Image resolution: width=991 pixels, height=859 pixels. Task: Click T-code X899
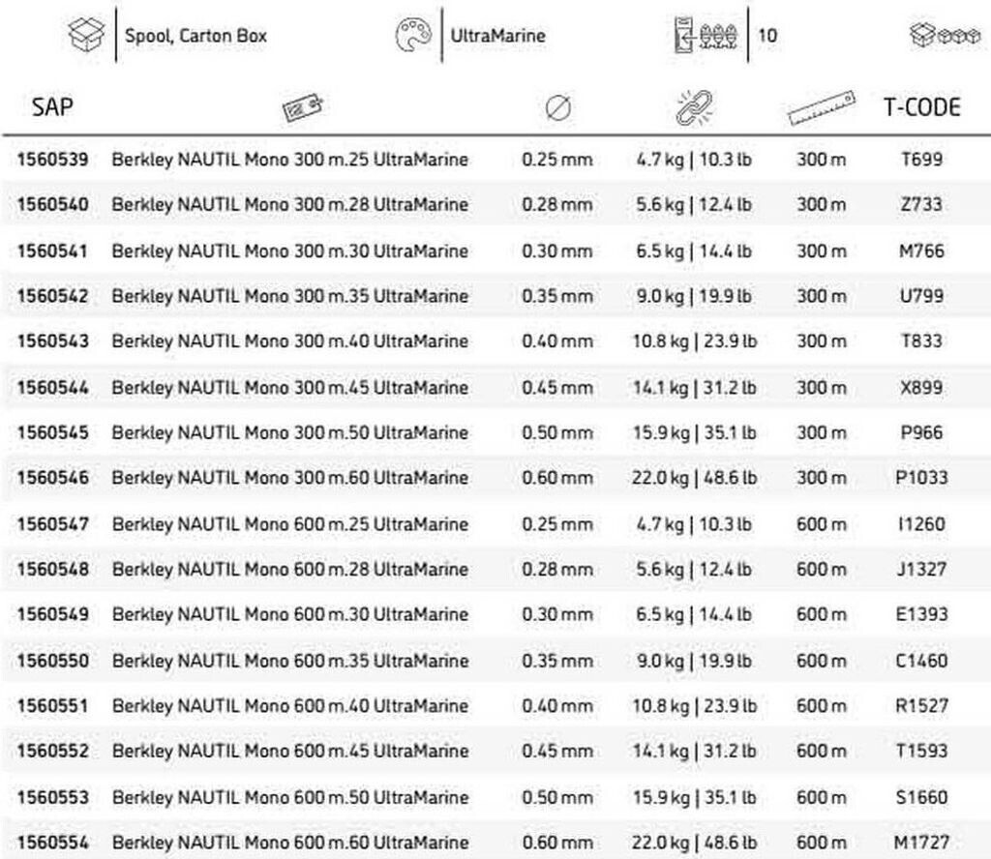pyautogui.click(x=921, y=388)
